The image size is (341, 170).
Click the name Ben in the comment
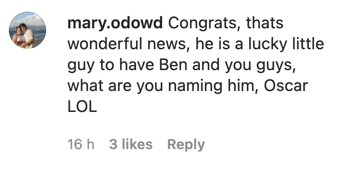point(173,65)
